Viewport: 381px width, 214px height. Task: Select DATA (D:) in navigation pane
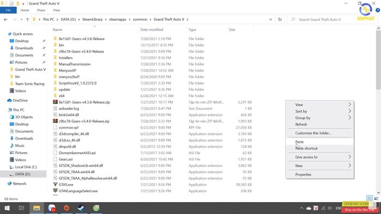click(23, 174)
